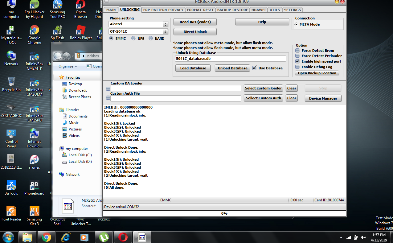Open Mysterious TOOL desktop icon
This screenshot has height=243, width=393.
click(x=11, y=35)
